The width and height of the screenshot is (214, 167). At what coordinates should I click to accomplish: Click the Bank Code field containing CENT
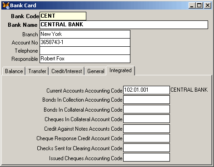tap(63, 16)
